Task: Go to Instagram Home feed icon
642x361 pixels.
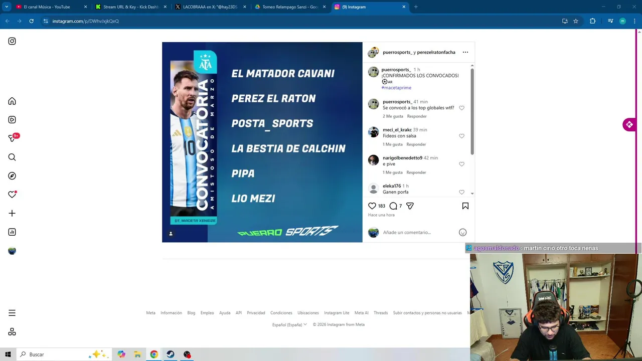Action: tap(12, 101)
